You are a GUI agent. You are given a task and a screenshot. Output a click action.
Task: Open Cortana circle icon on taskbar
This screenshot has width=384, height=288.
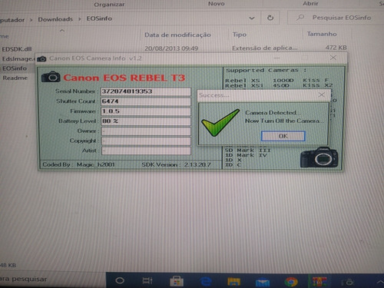coord(120,280)
